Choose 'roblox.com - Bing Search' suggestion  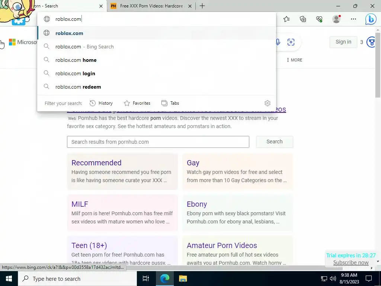(x=157, y=47)
